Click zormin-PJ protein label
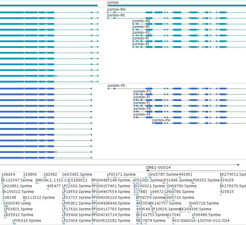Viewport: 246px width, 225px height. click(142, 103)
